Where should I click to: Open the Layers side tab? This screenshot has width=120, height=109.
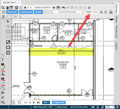(116, 46)
